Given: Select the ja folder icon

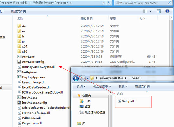Looking at the screenshot, I should coord(19,41).
